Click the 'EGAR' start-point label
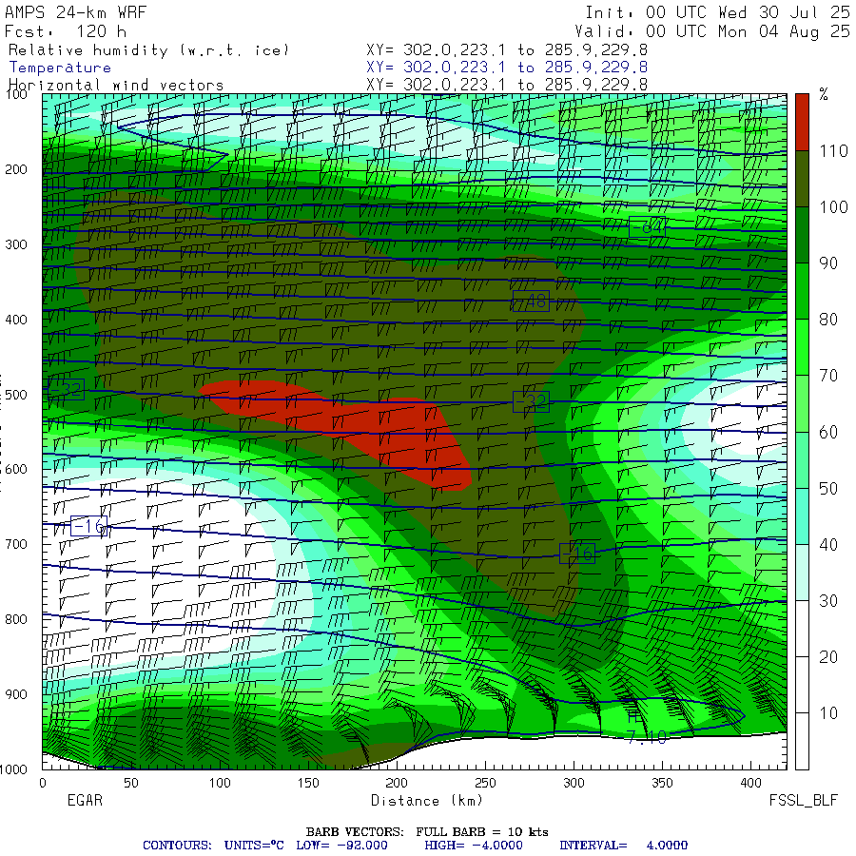 pyautogui.click(x=85, y=800)
